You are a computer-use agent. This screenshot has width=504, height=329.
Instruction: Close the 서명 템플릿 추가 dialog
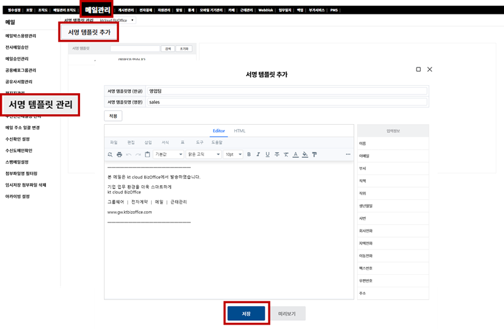pos(430,69)
